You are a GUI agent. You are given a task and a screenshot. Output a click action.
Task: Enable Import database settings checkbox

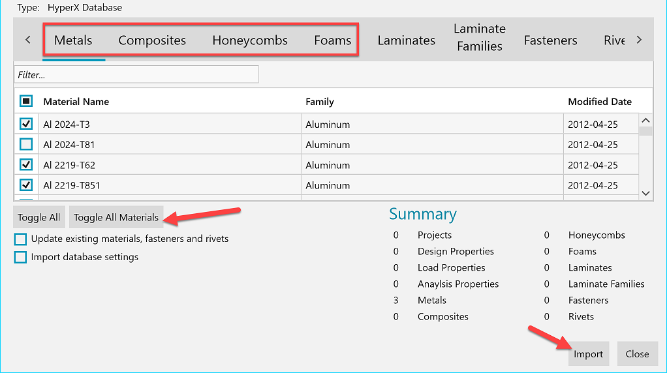20,258
